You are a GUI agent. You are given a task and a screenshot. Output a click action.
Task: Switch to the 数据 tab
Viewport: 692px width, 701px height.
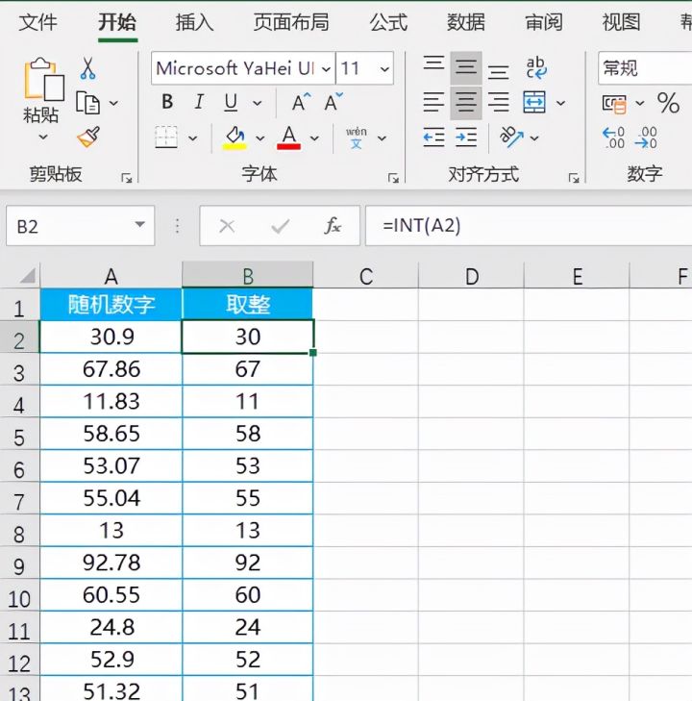point(465,22)
